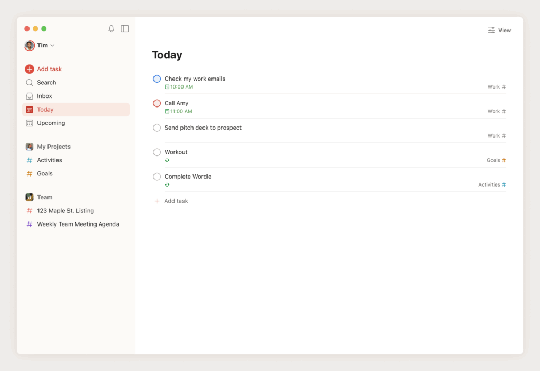Open the notifications bell
This screenshot has width=540, height=371.
click(111, 28)
